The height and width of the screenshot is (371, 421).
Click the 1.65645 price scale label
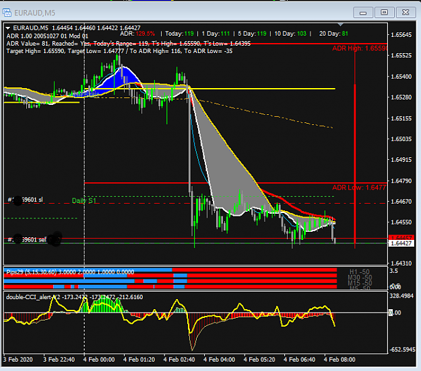coord(401,35)
